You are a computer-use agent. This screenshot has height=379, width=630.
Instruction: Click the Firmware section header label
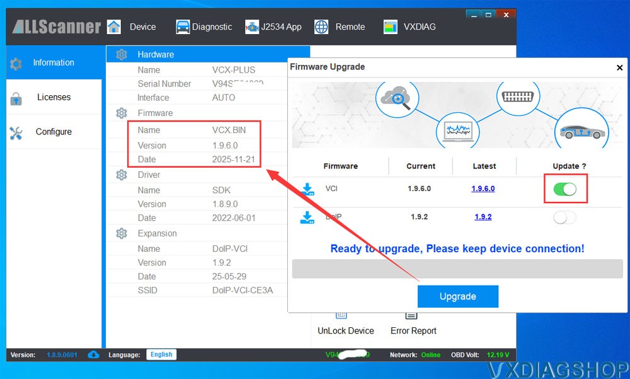(x=155, y=113)
